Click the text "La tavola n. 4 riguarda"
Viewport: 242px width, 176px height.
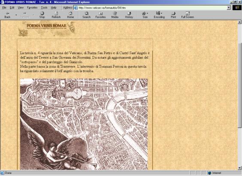coord(36,53)
